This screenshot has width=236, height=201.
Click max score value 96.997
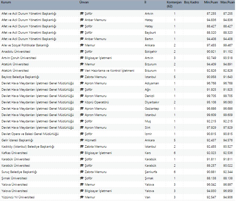(x=228, y=185)
